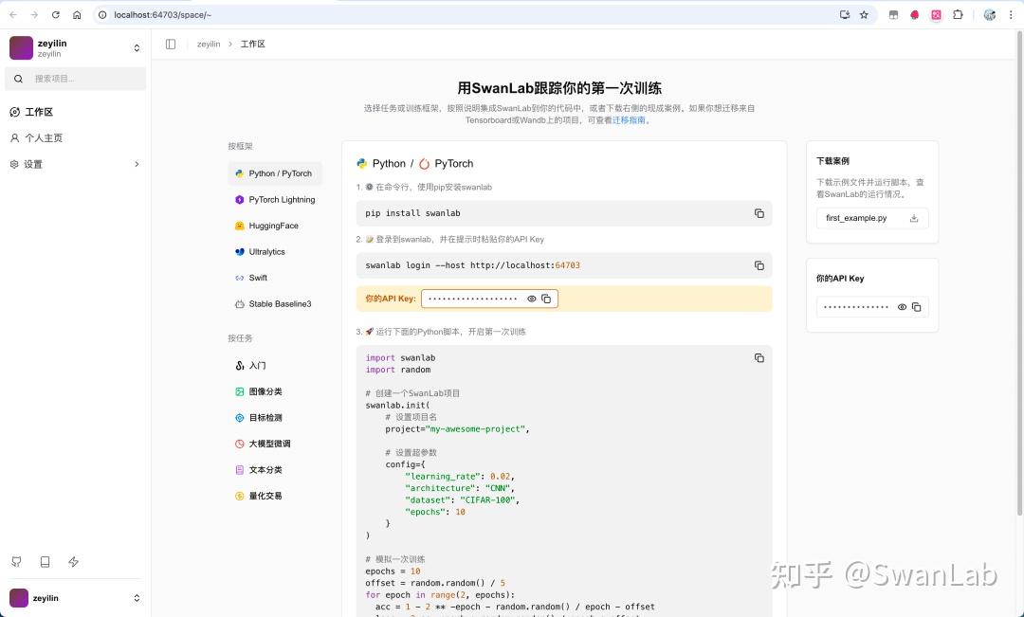Copy the pip install swanlab command
The width and height of the screenshot is (1024, 617).
[x=759, y=213]
